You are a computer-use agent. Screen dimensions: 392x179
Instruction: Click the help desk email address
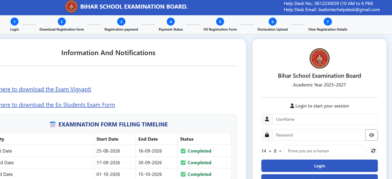click(x=349, y=10)
